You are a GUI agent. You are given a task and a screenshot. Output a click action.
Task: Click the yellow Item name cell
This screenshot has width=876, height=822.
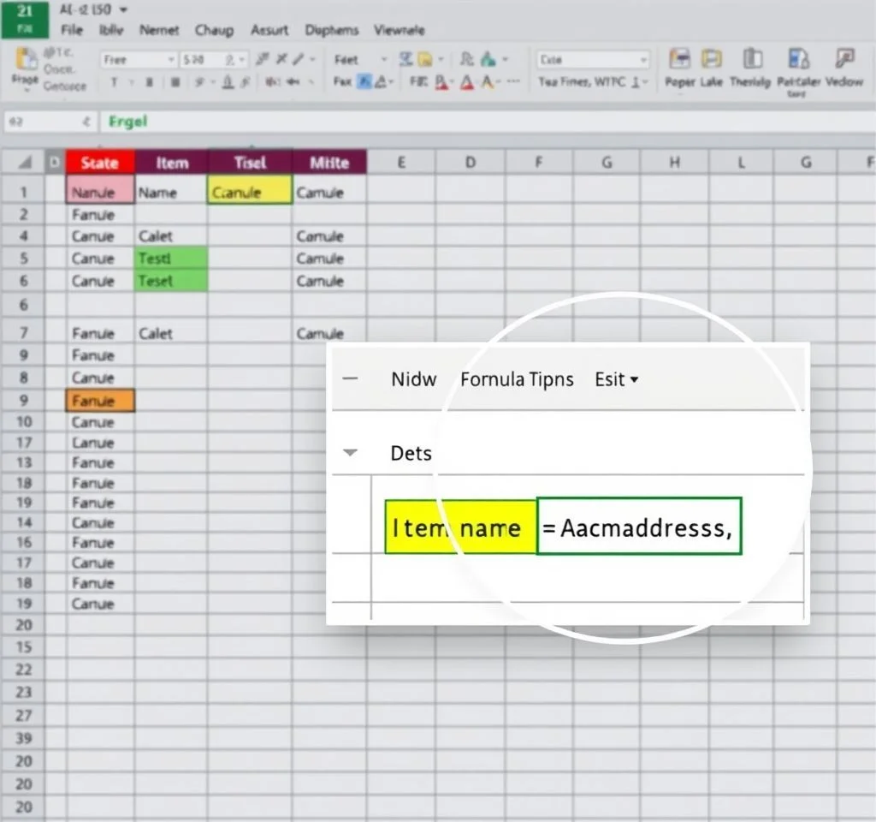(x=460, y=527)
